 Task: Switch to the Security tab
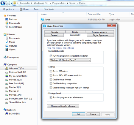point(55,32)
